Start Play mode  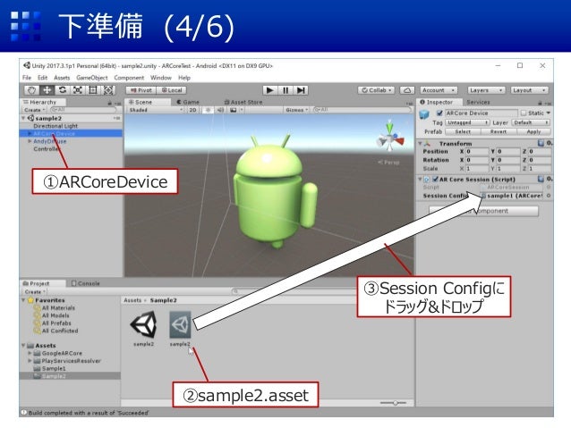(x=270, y=90)
